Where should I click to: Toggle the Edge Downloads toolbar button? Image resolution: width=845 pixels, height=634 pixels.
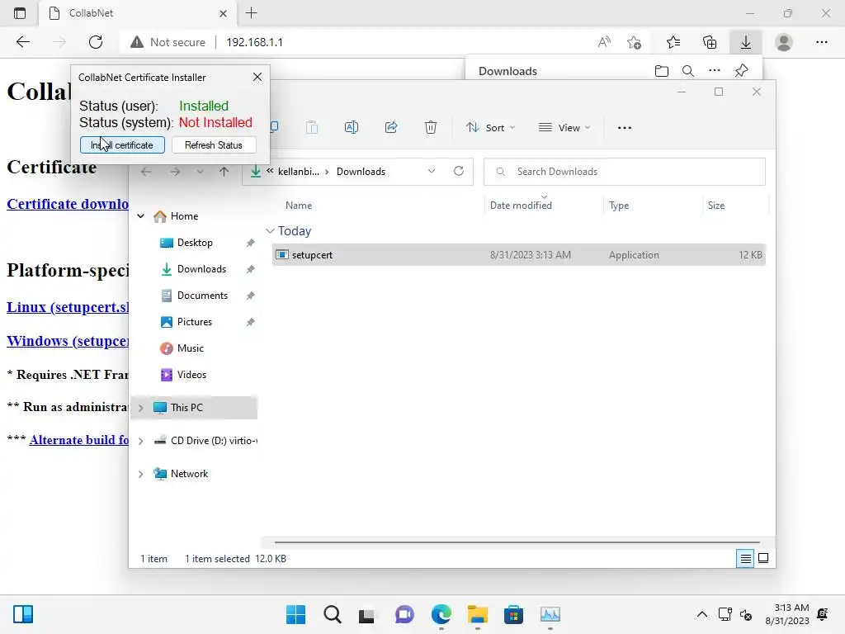click(x=746, y=42)
